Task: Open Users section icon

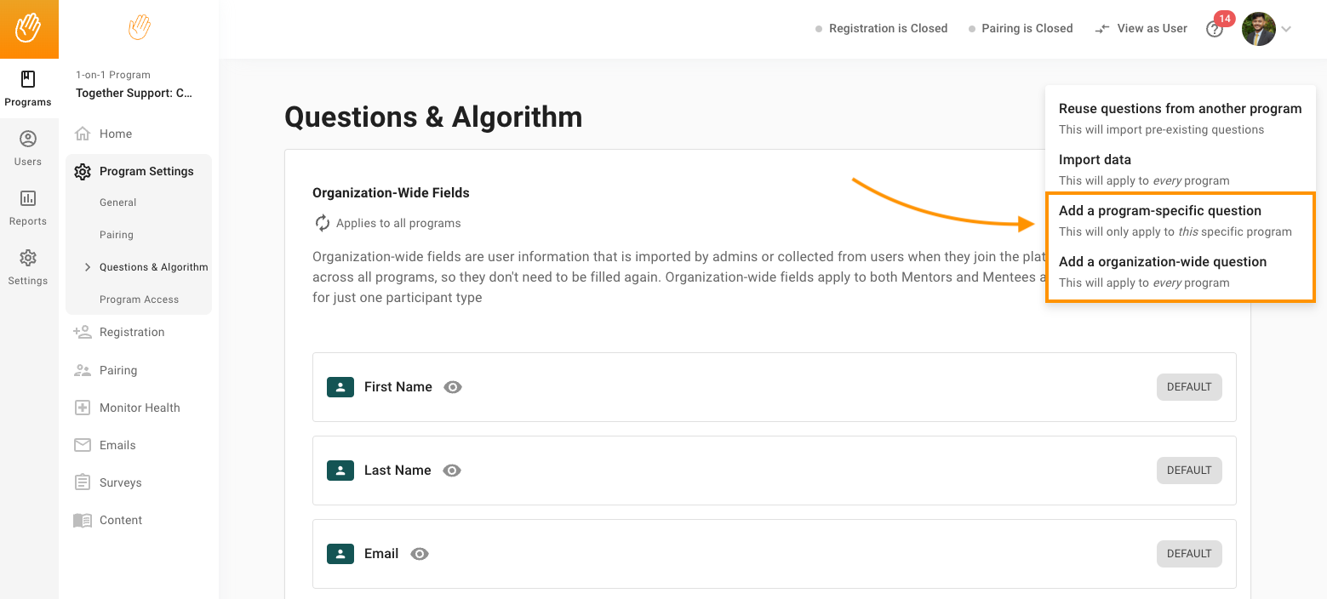Action: tap(28, 139)
